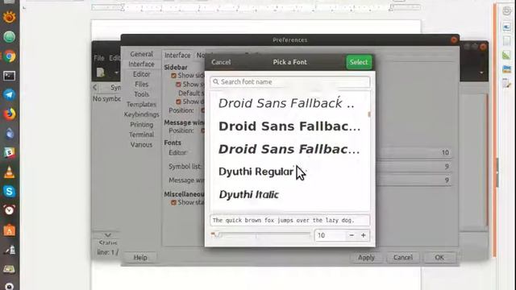Open Firefox from the dock
The height and width of the screenshot is (290, 516).
point(9,114)
